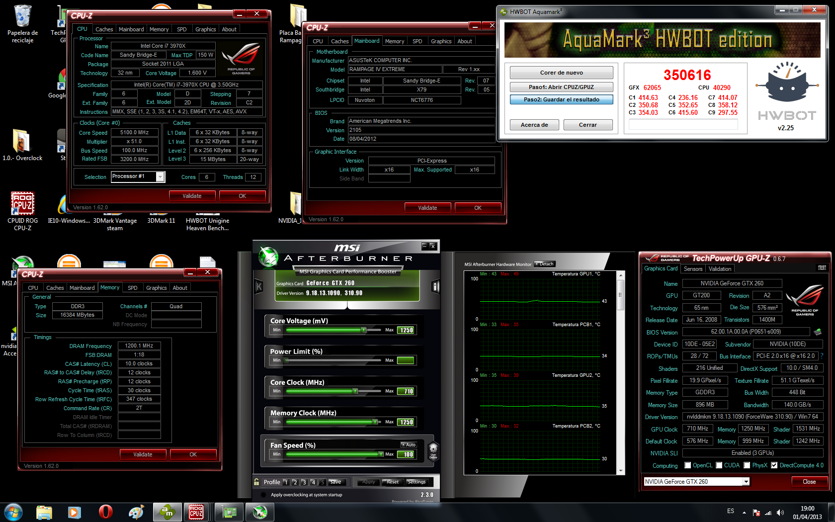Enable CUDA checkbox in GPU-Z
The height and width of the screenshot is (522, 835).
coord(719,465)
